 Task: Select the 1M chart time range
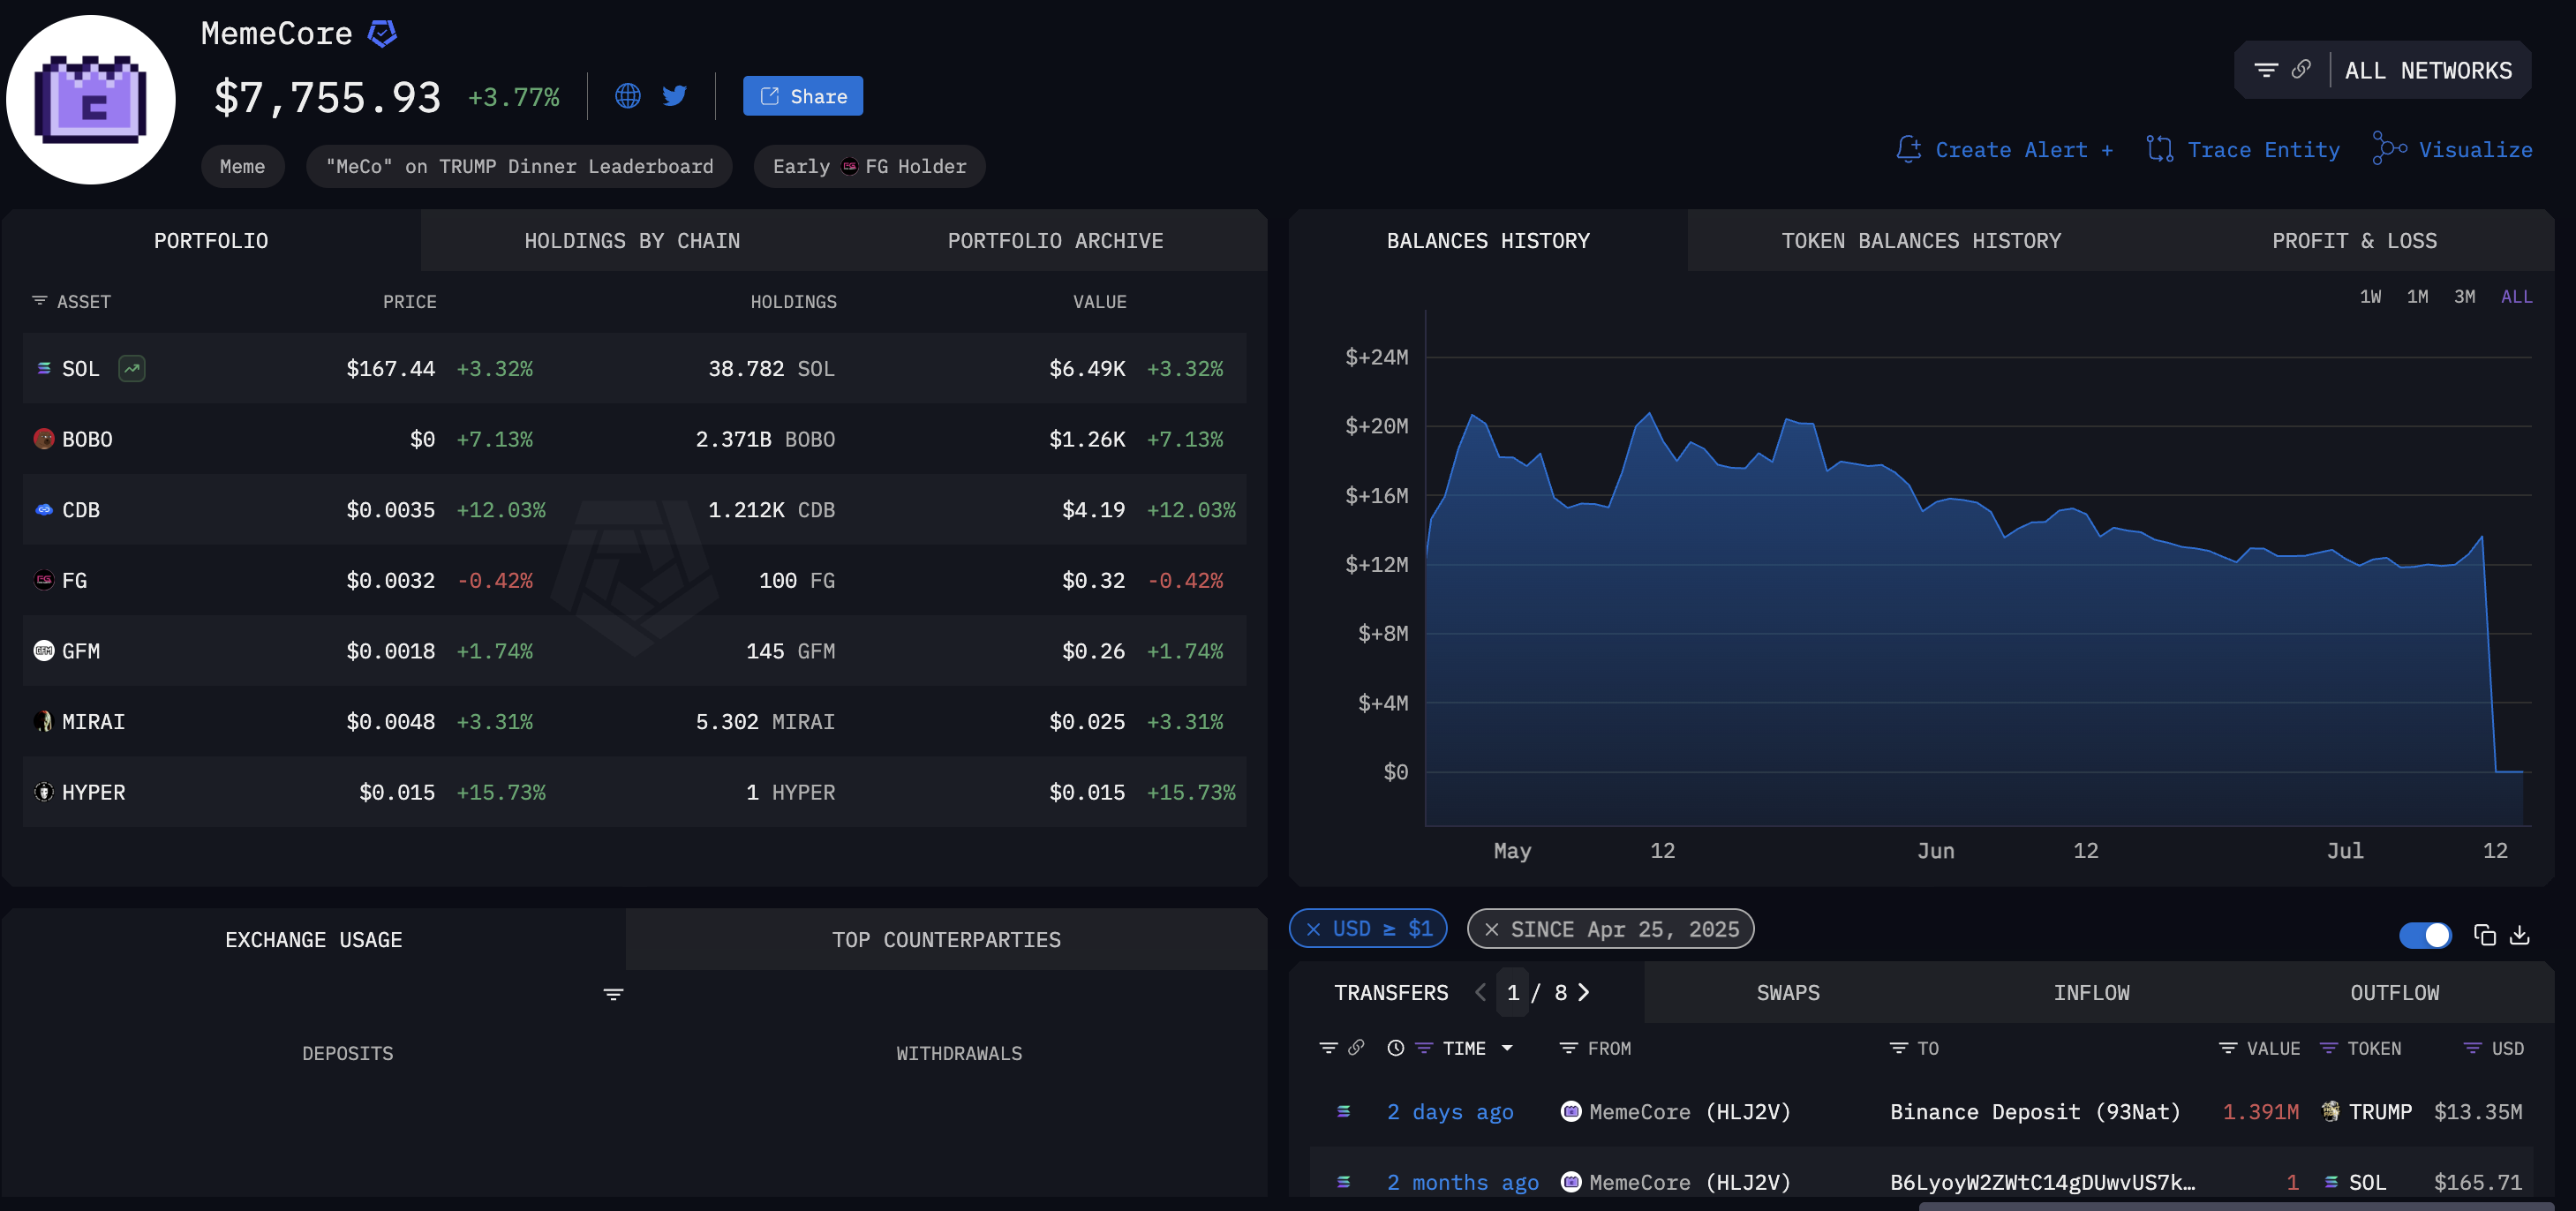(2417, 297)
